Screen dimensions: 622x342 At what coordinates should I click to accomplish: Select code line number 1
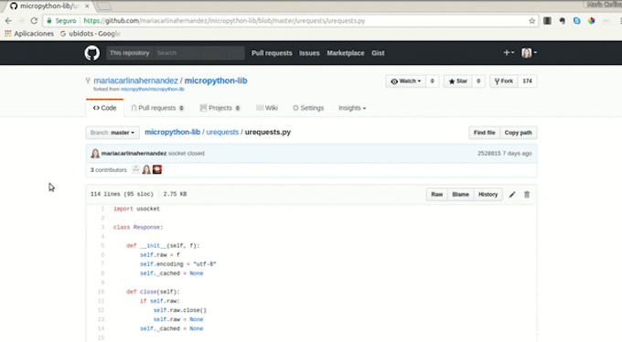click(102, 208)
